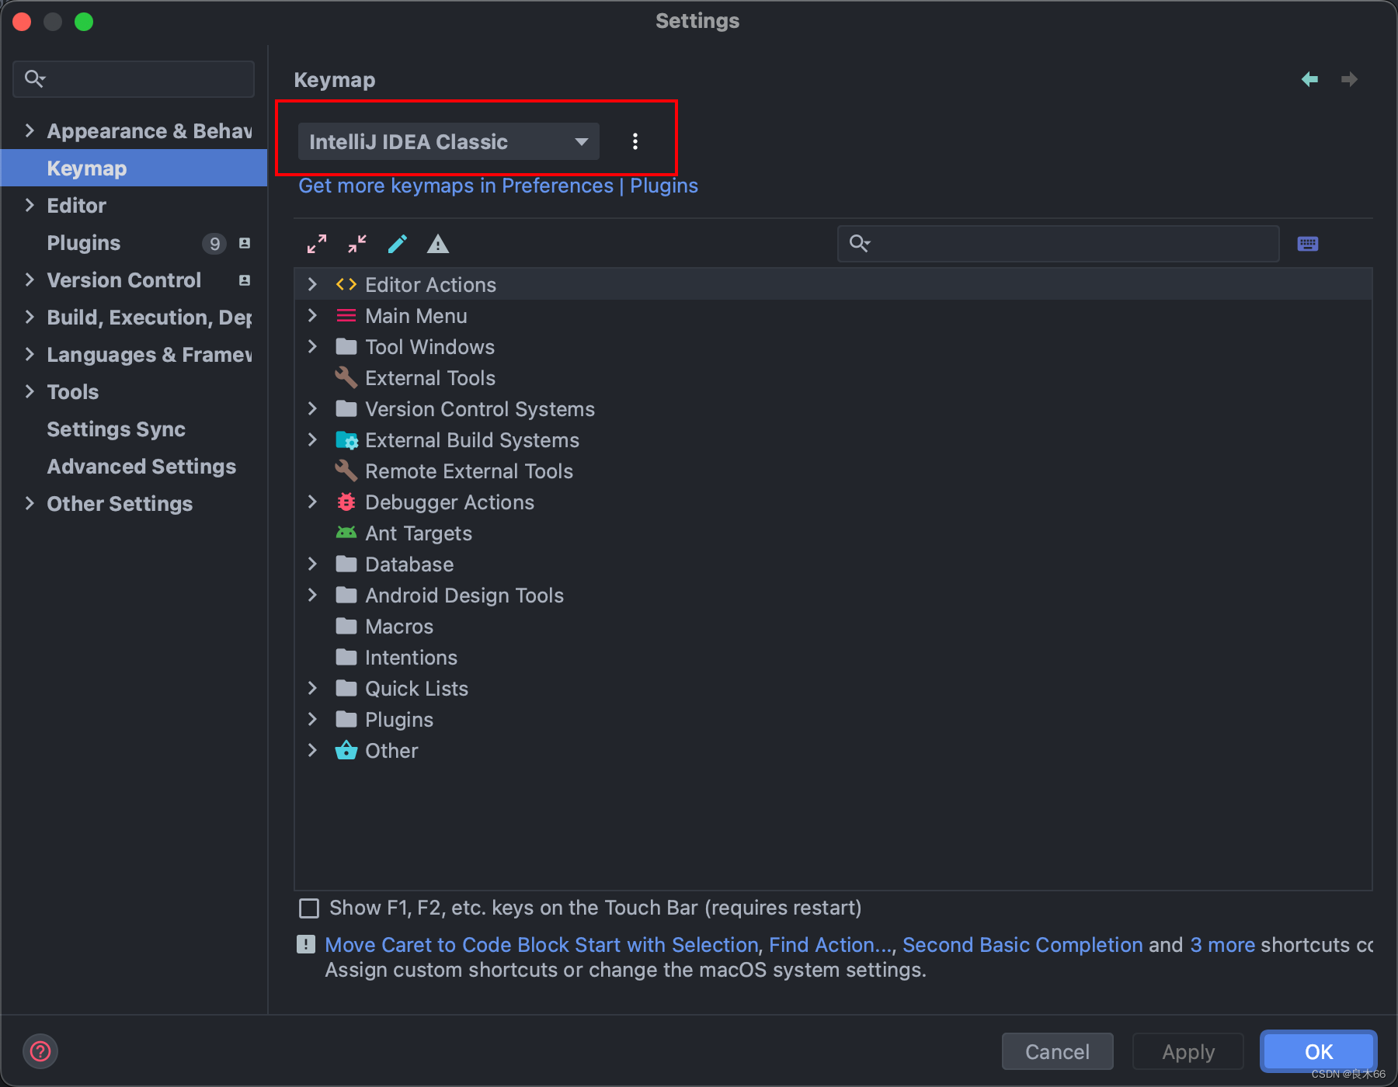Open the three-dot keymap actions menu
Viewport: 1398px width, 1087px height.
coord(635,141)
